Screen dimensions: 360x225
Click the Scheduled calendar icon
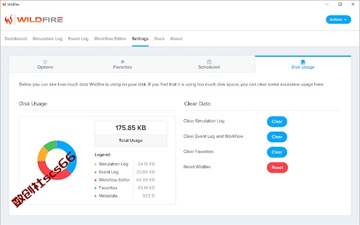point(209,61)
